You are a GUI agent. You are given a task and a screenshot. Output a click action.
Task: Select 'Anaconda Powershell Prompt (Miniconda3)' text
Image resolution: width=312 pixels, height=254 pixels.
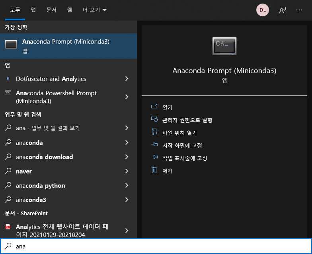click(56, 97)
